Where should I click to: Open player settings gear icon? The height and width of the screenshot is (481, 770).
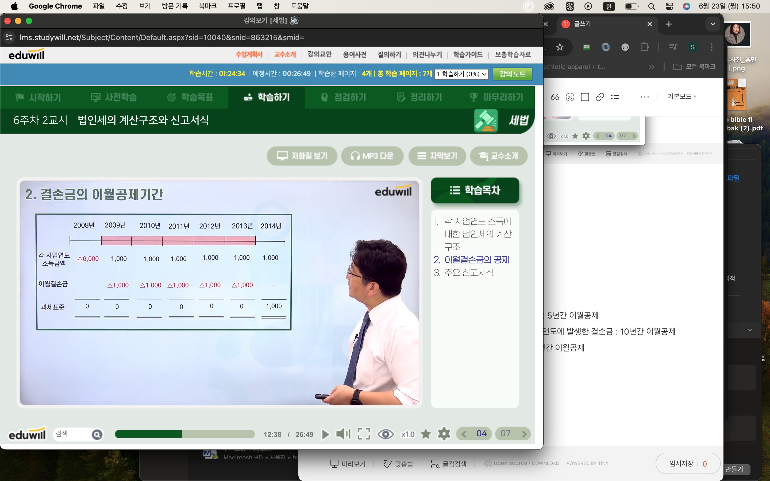point(444,434)
